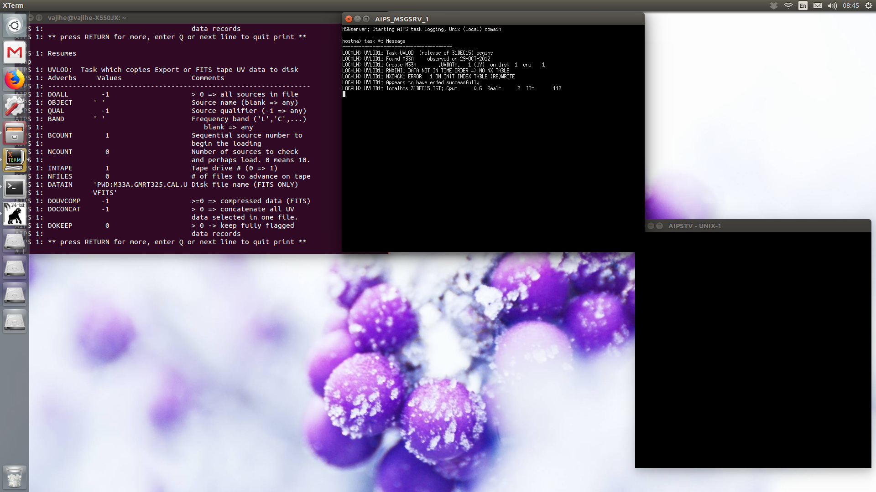Screen dimensions: 876x492
Task: Switch to the XTerm launcher icon
Action: pyautogui.click(x=15, y=160)
